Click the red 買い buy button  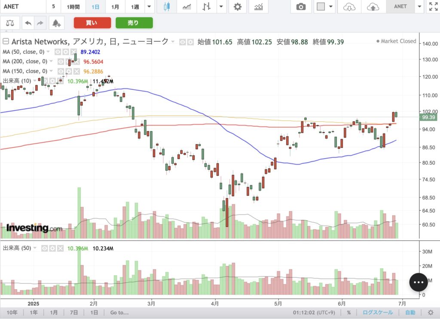point(92,23)
